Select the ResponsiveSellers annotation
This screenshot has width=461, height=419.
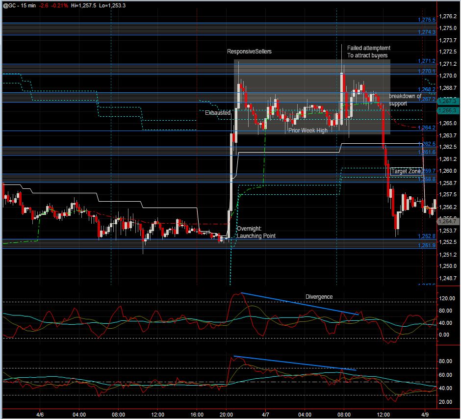[249, 52]
